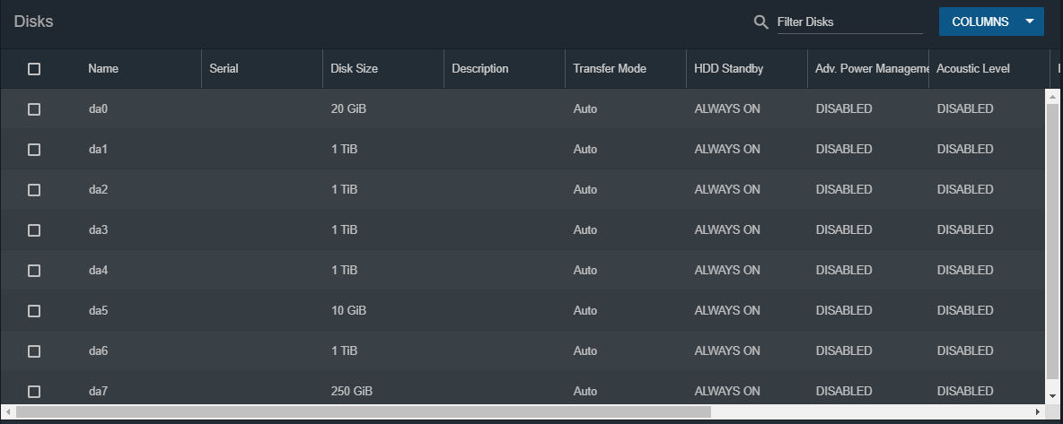1063x424 pixels.
Task: Focus the Filter Disks search field
Action: tap(849, 22)
